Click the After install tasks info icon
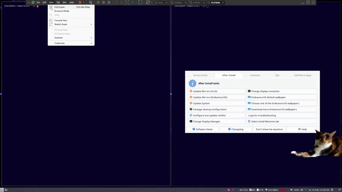The image size is (342, 192). coord(192,84)
